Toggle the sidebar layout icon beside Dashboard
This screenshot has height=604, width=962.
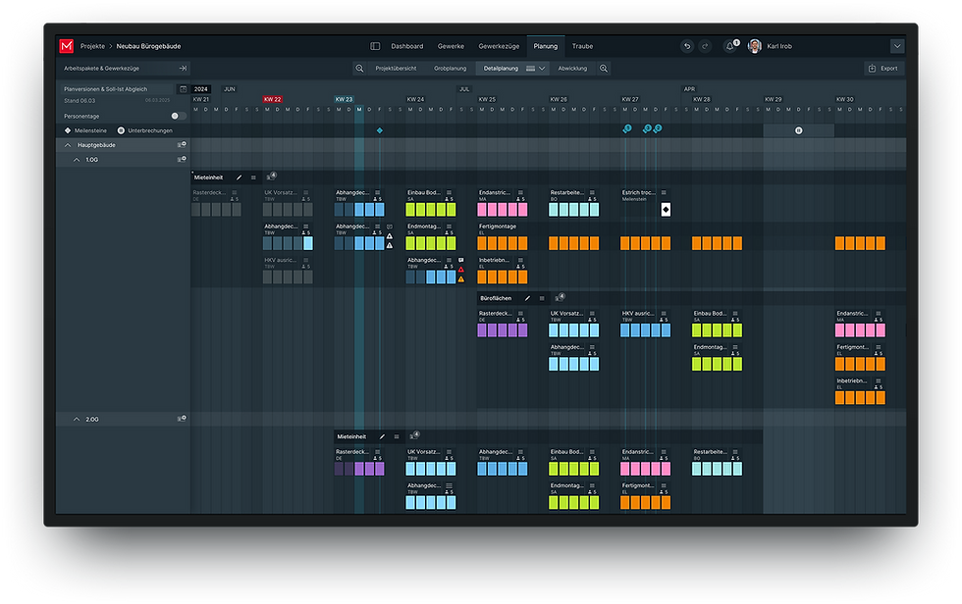pos(375,46)
